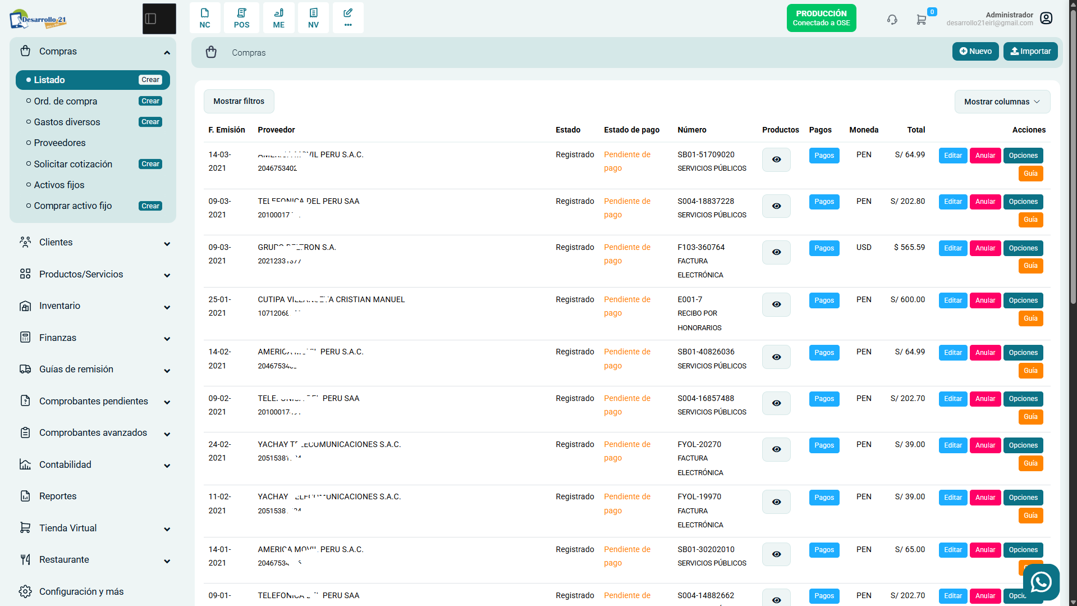Open the NV shortcut icon
1077x606 pixels.
pos(314,18)
